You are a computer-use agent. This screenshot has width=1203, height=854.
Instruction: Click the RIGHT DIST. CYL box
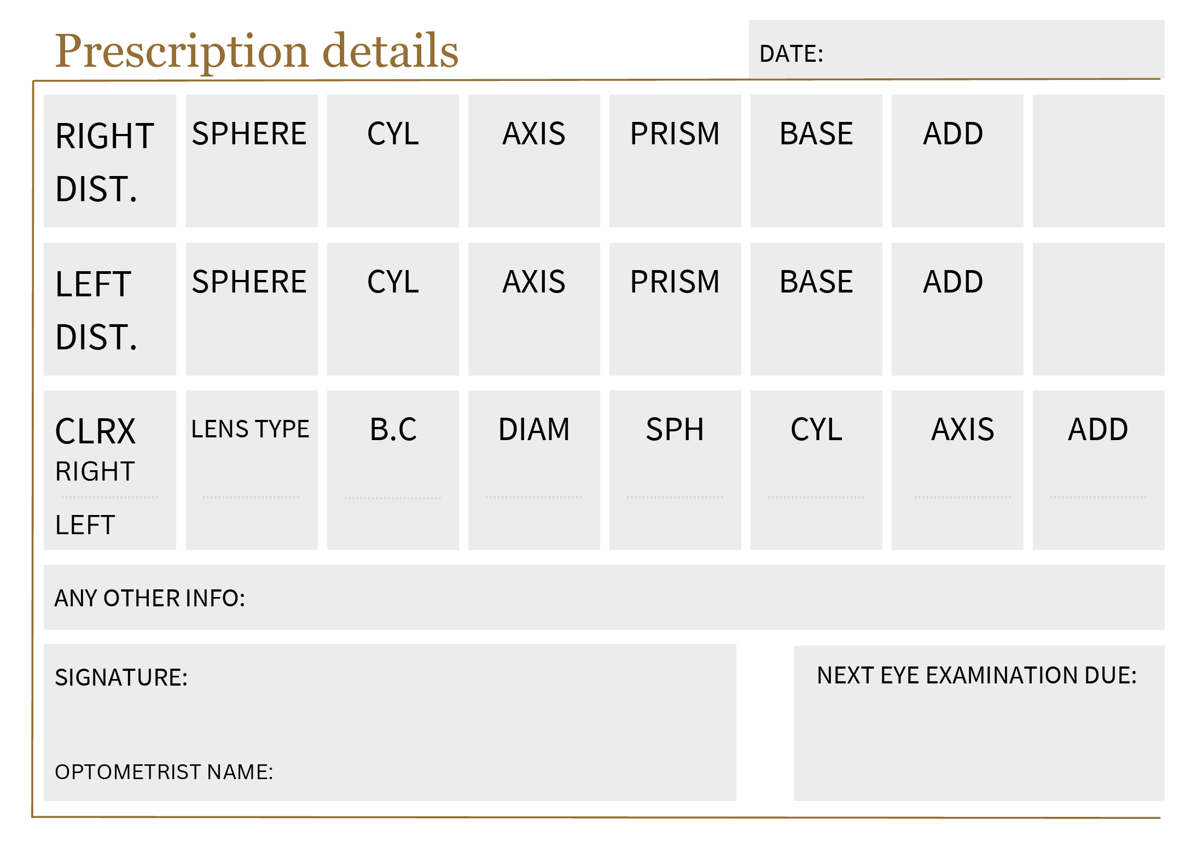tap(393, 161)
